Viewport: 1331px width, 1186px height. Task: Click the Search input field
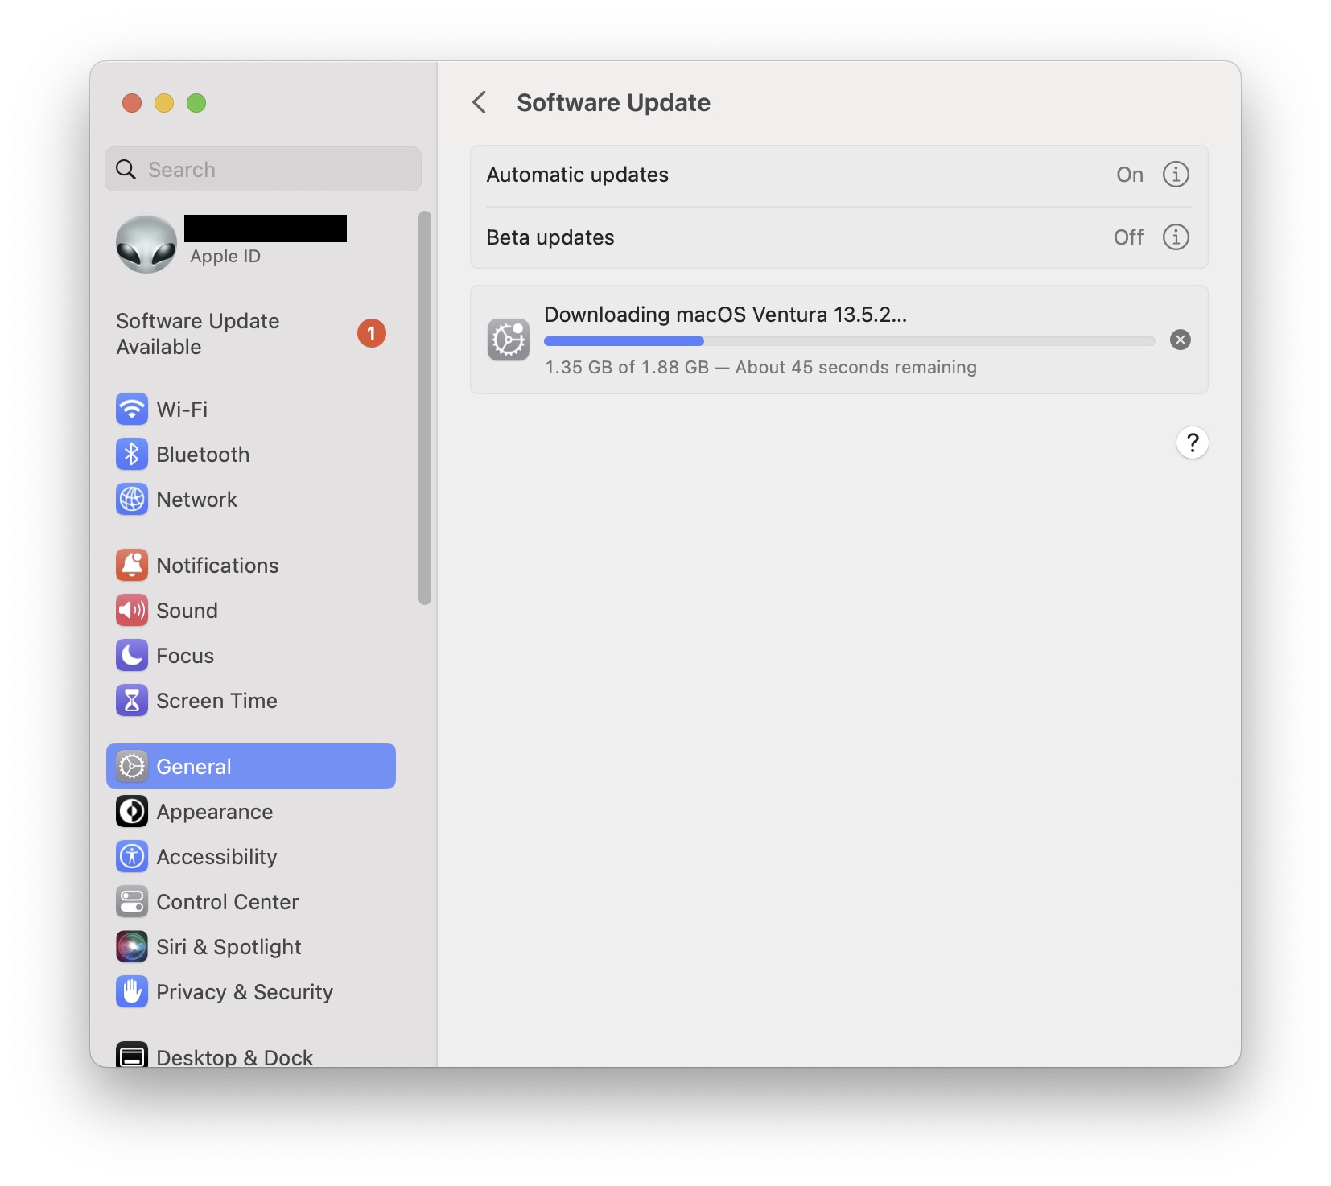(x=263, y=169)
